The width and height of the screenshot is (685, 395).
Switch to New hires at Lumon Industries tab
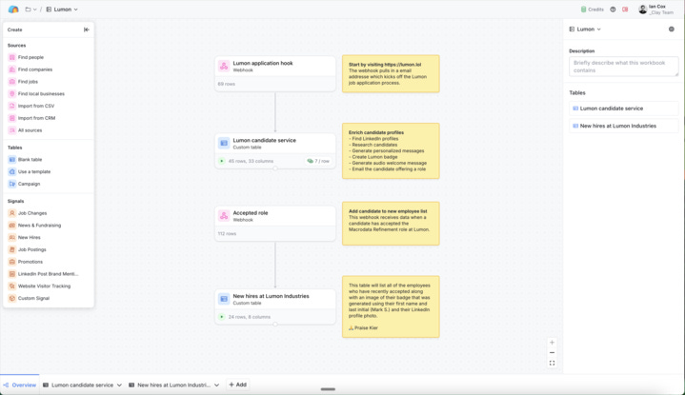click(x=170, y=385)
